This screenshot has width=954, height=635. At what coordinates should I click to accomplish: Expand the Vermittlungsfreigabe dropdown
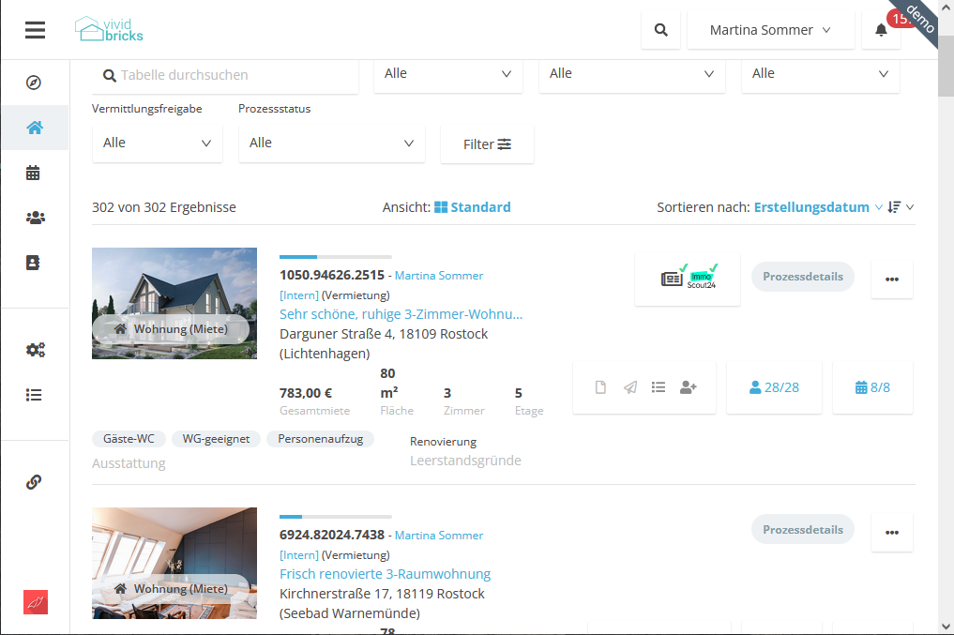pos(157,144)
